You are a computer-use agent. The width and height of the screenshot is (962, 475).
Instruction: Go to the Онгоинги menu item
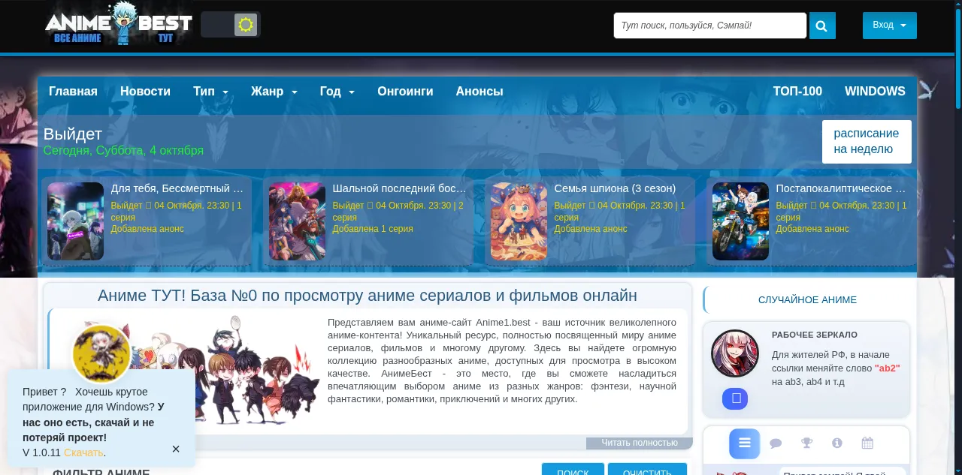(x=405, y=92)
